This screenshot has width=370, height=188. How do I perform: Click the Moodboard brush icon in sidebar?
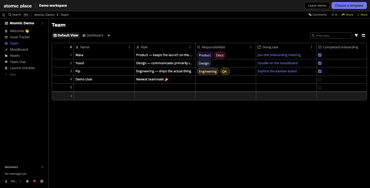pos(6,49)
